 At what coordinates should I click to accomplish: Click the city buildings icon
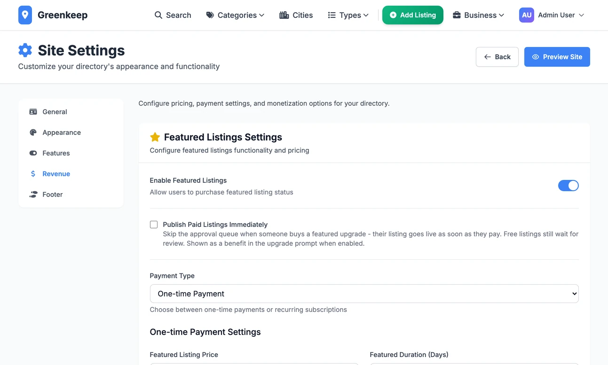(284, 15)
